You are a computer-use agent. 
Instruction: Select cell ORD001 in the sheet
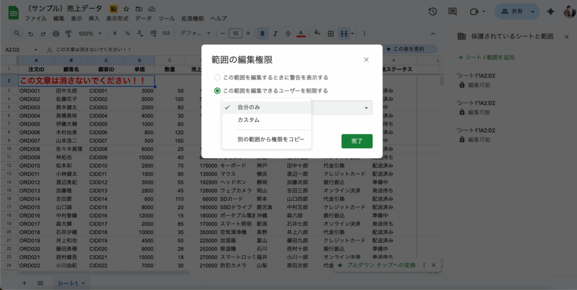[x=36, y=90]
